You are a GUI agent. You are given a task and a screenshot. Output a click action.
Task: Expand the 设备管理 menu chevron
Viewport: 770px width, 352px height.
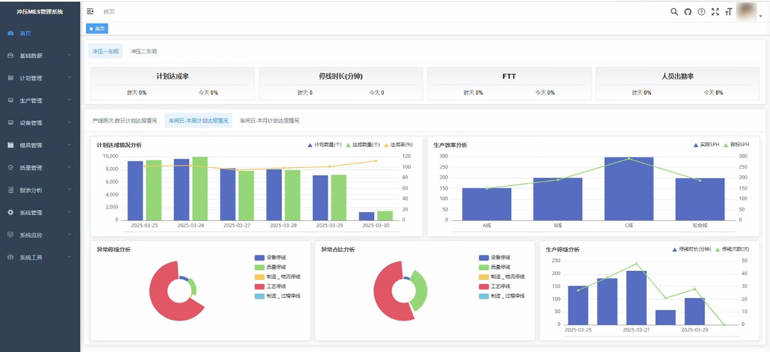tap(70, 123)
